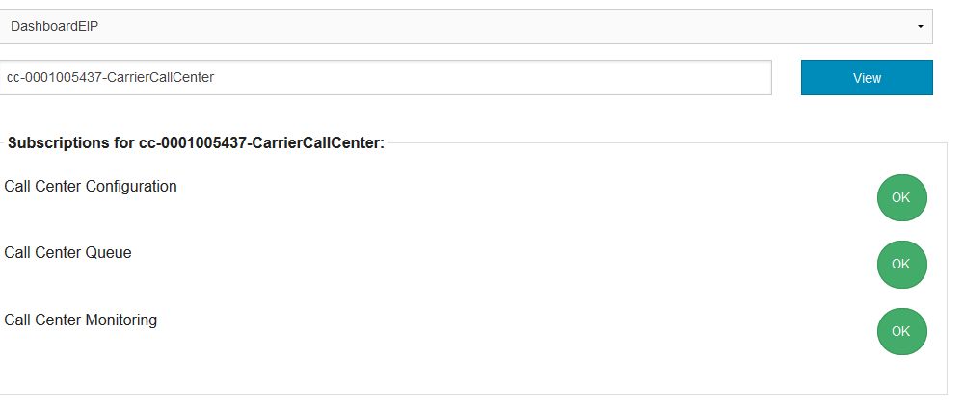This screenshot has height=409, width=964.
Task: Focus the cc-0001005437-CarrierCallCenter input field
Action: tap(386, 78)
